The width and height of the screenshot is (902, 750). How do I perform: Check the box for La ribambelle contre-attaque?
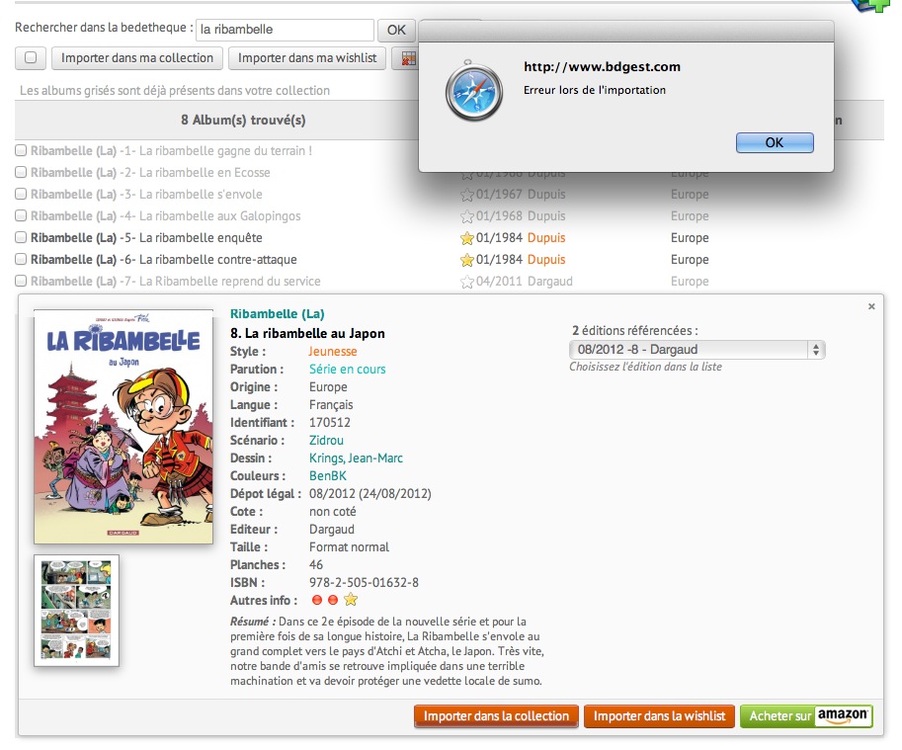[21, 260]
